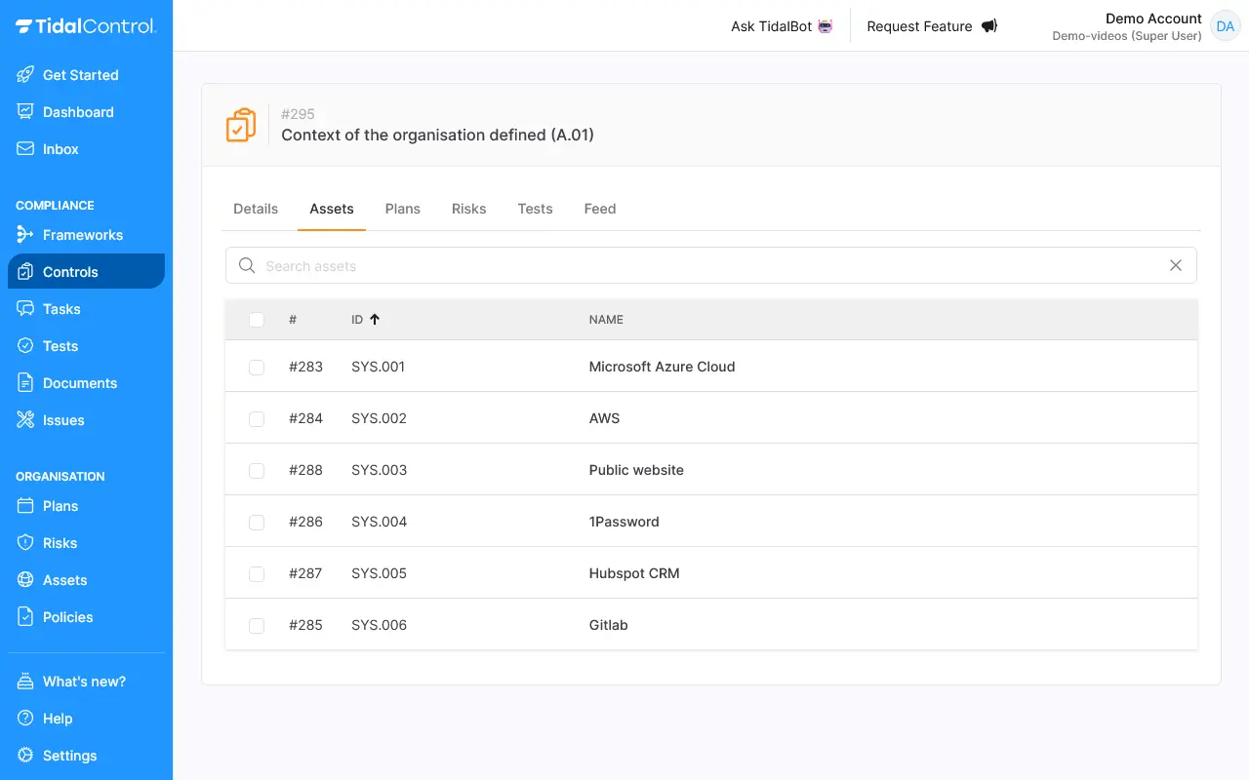Click number #285 cell
Viewport: 1249px width, 780px height.
coord(305,625)
